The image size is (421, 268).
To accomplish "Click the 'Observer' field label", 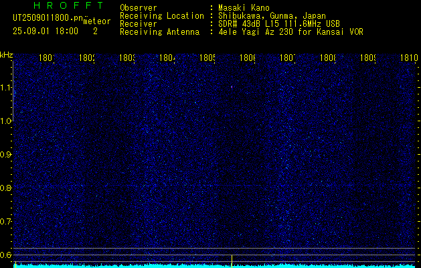I will 139,8.
